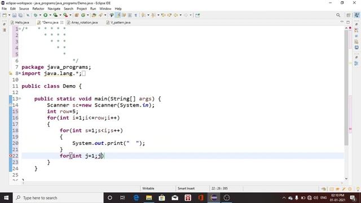This screenshot has height=203, width=361.
Task: Click the Pin Editor toolbar icon
Action: (197, 15)
